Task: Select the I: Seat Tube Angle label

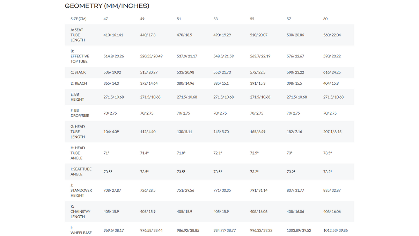Action: [x=81, y=171]
